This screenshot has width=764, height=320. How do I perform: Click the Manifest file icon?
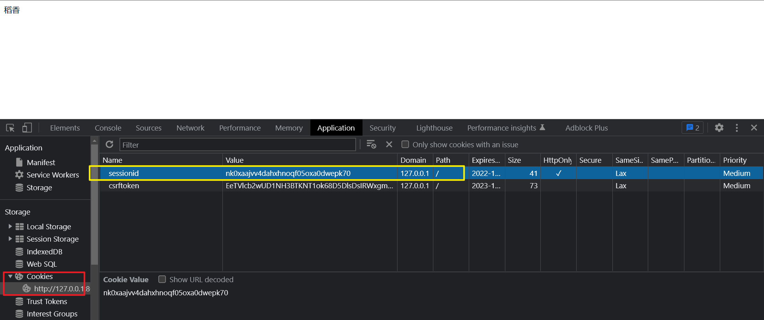tap(19, 162)
